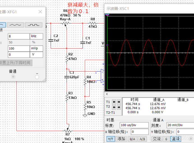Screen dimensions: 194x143
Task: Select A/B display mode button
Action: [x=142, y=139]
